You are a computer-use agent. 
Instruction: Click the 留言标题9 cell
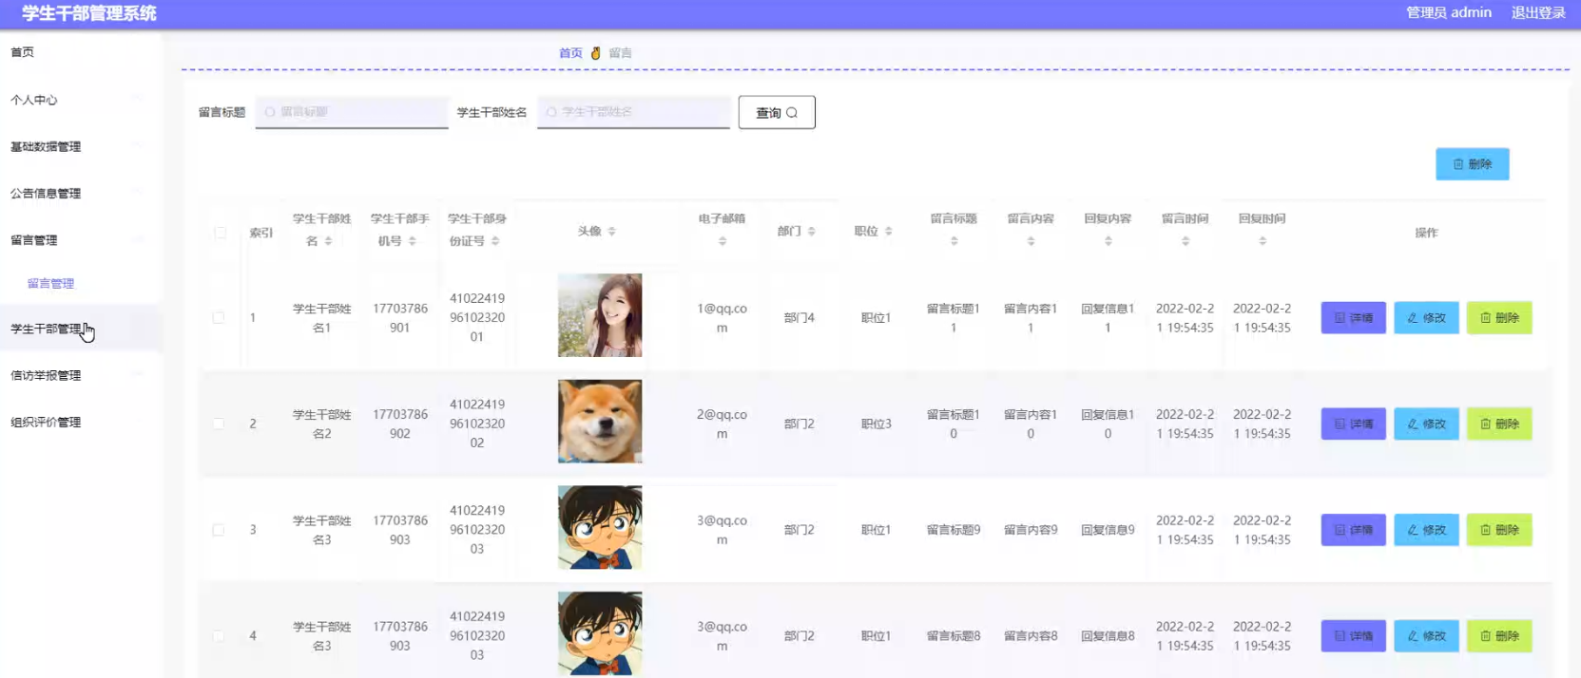coord(954,530)
